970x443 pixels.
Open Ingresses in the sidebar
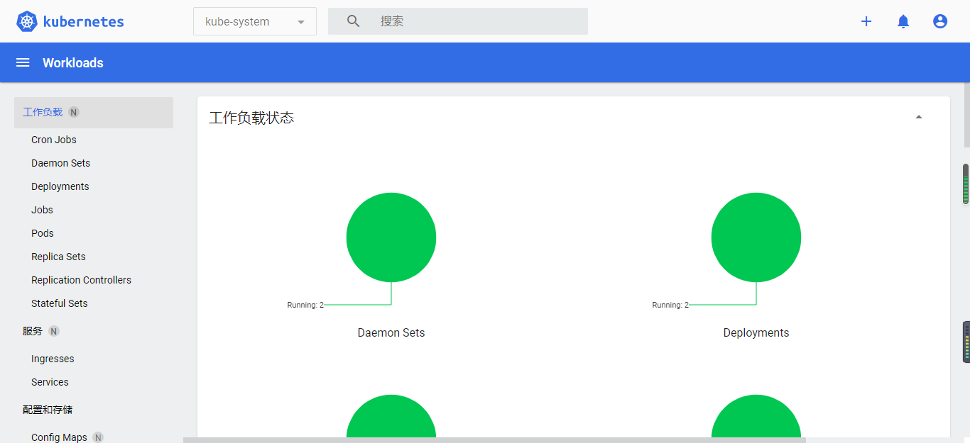[53, 359]
